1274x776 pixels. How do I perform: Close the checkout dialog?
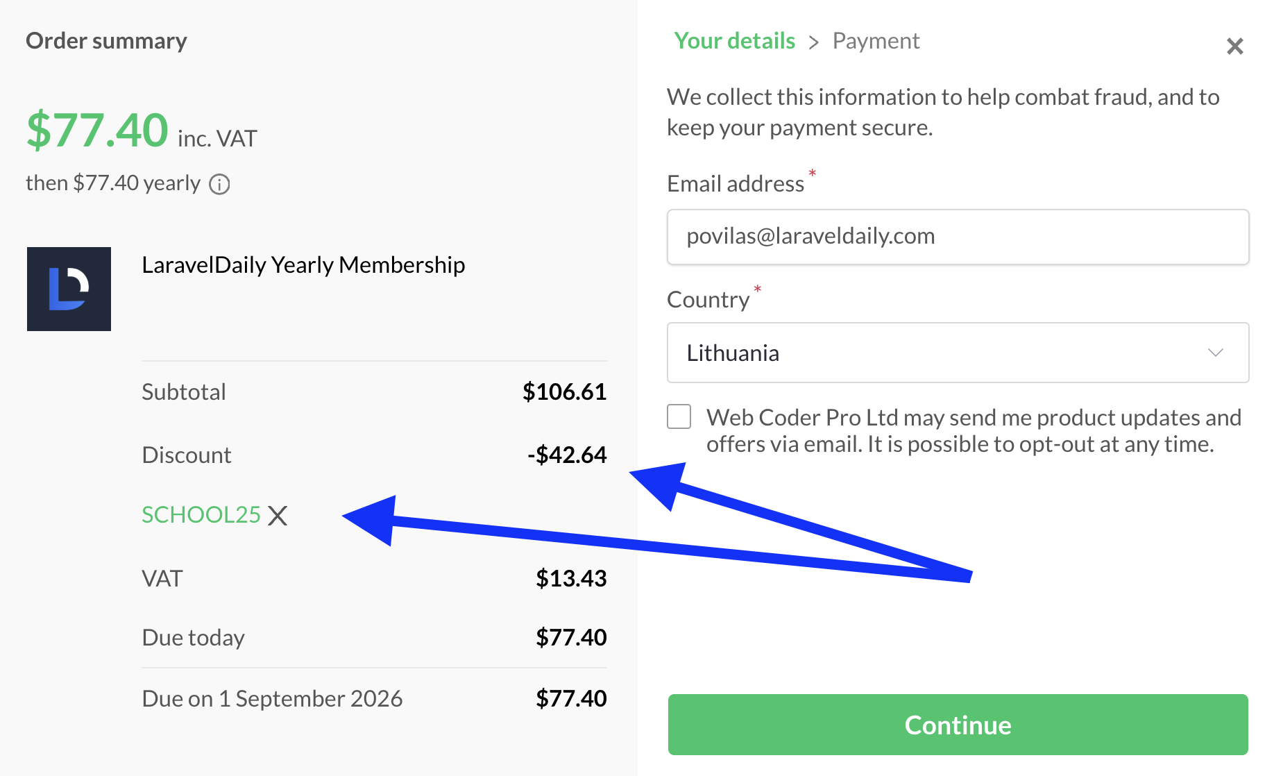pyautogui.click(x=1234, y=47)
